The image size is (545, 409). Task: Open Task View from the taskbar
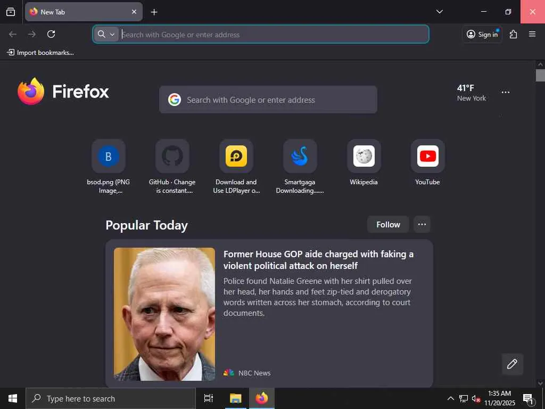pos(209,398)
